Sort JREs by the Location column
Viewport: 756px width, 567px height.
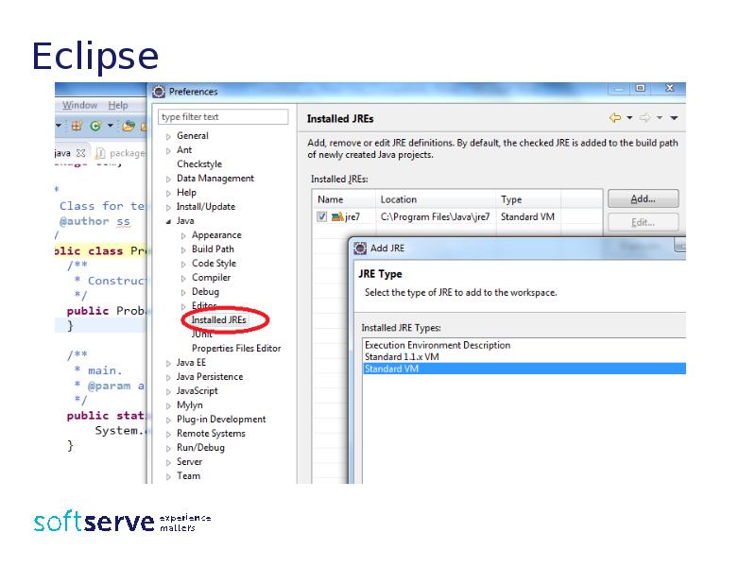tap(436, 199)
